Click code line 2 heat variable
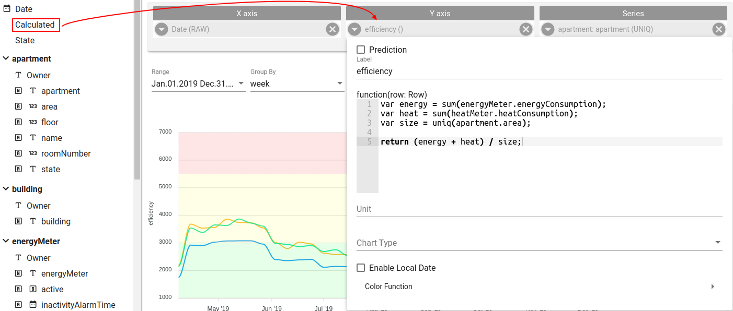Viewport: 733px width, 311px height. pos(479,113)
